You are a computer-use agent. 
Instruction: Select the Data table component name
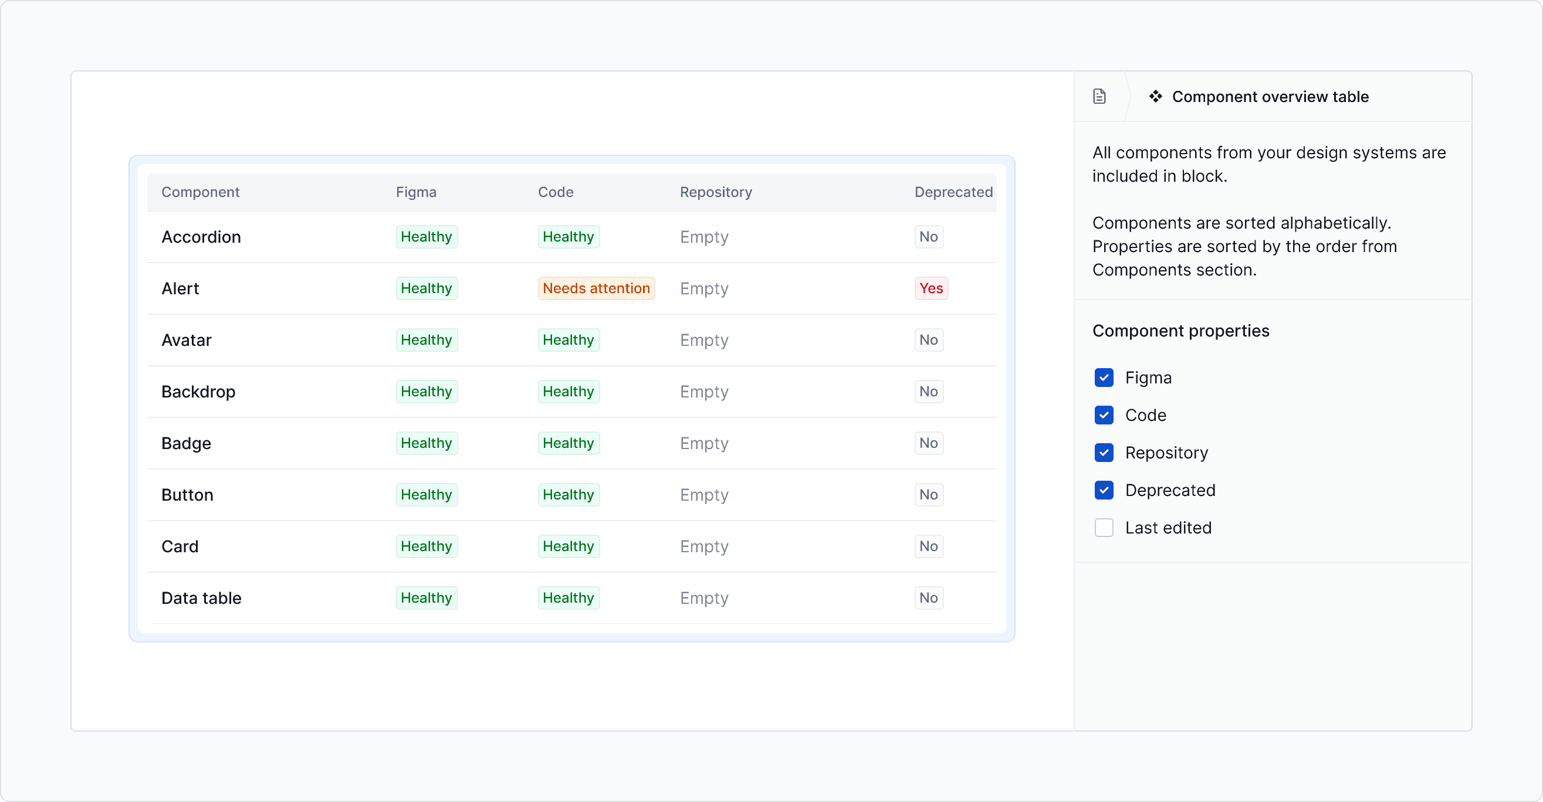coord(201,598)
